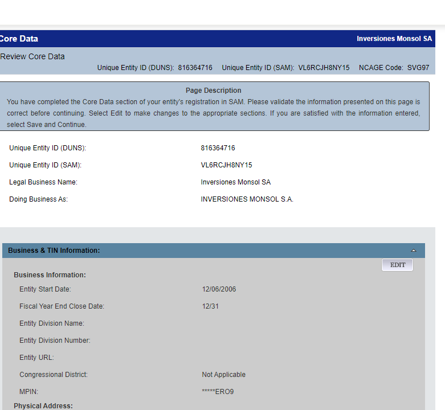This screenshot has height=410, width=445.
Task: Select the NCAGE Code value SVG97
Action: (418, 68)
